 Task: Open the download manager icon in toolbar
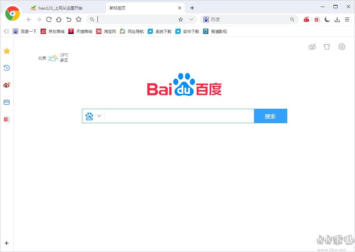click(x=337, y=19)
